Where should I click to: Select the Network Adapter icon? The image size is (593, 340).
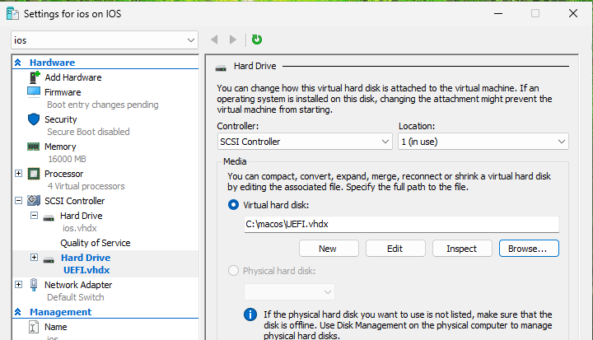click(34, 285)
